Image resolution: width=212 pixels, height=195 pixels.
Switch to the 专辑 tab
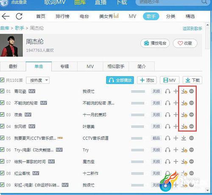[x=64, y=67]
